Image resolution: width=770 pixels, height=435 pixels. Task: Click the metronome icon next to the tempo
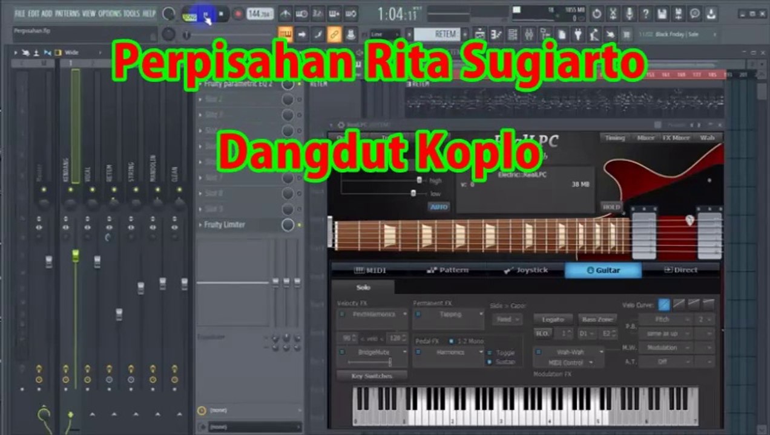285,14
